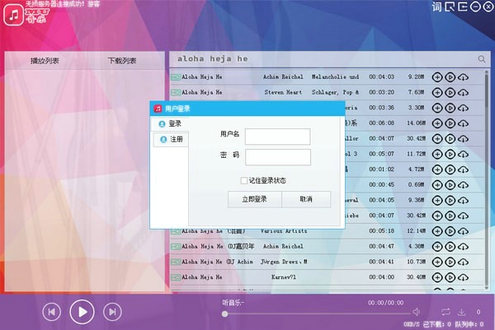Skip to the next track
The image size is (495, 330).
(111, 312)
